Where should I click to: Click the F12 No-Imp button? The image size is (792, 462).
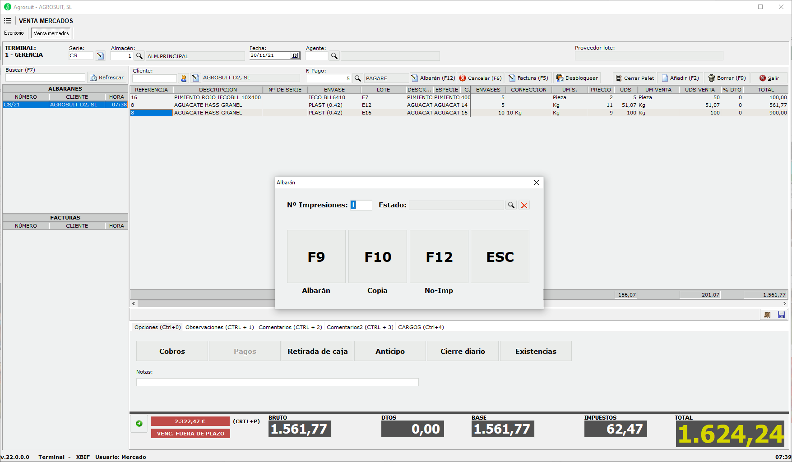[439, 256]
